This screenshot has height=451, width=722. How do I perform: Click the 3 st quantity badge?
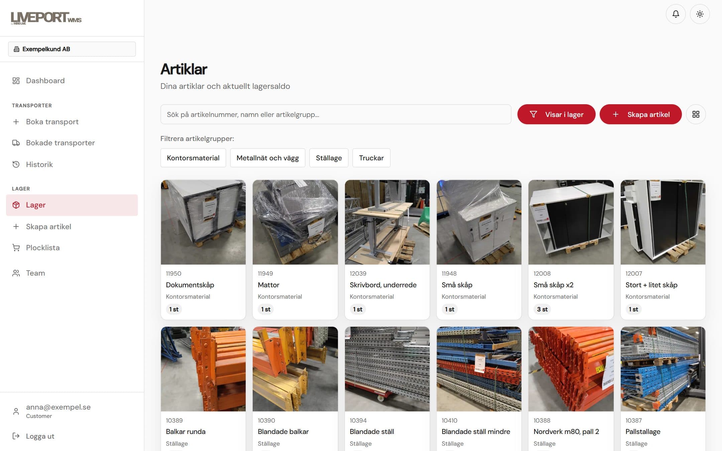(x=542, y=309)
